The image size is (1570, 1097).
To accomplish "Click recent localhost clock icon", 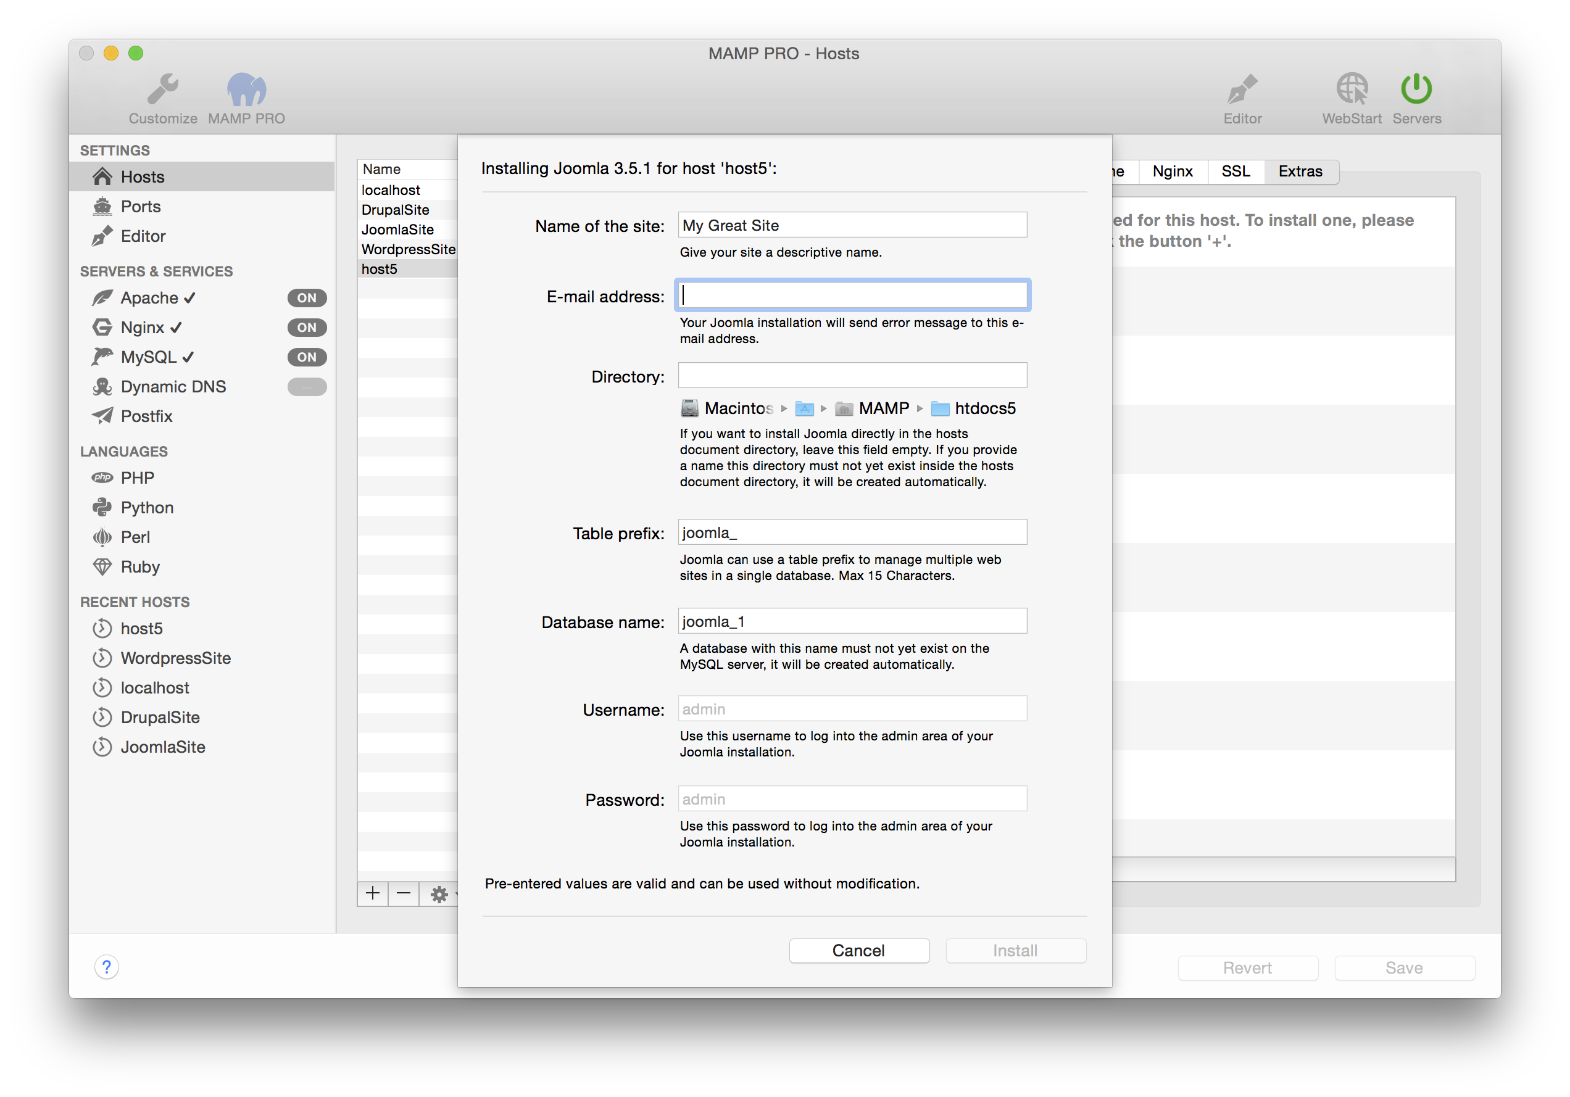I will (102, 687).
